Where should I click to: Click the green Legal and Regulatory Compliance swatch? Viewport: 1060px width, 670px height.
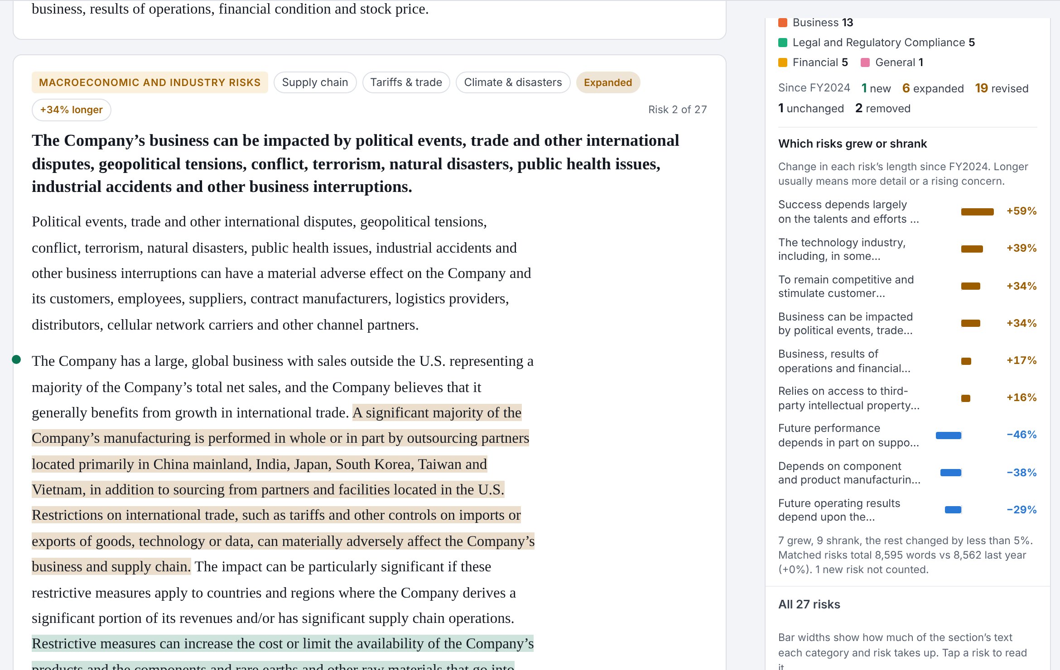[x=782, y=43]
